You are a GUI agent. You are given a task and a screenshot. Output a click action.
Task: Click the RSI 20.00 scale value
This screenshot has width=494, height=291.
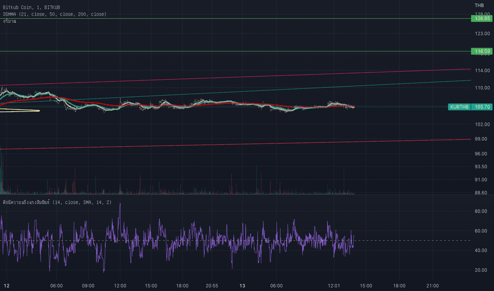pyautogui.click(x=481, y=270)
